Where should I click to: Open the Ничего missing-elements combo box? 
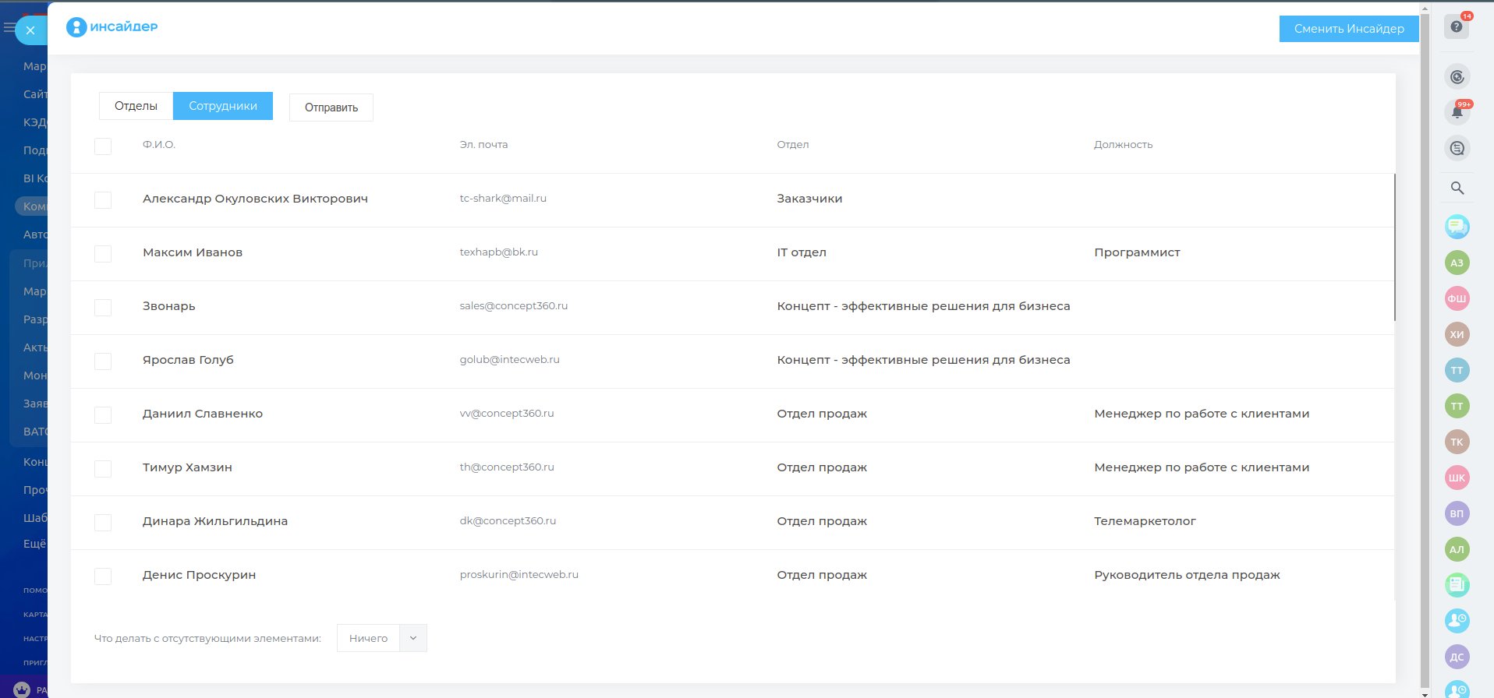point(369,638)
